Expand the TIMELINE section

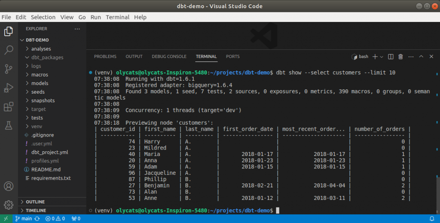[x=52, y=211]
